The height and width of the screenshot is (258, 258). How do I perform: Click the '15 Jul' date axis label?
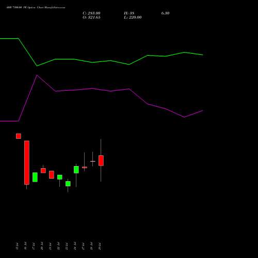tap(17, 246)
